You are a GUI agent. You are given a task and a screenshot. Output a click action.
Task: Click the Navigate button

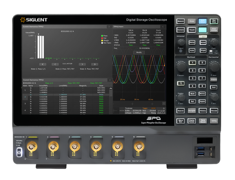point(192,111)
